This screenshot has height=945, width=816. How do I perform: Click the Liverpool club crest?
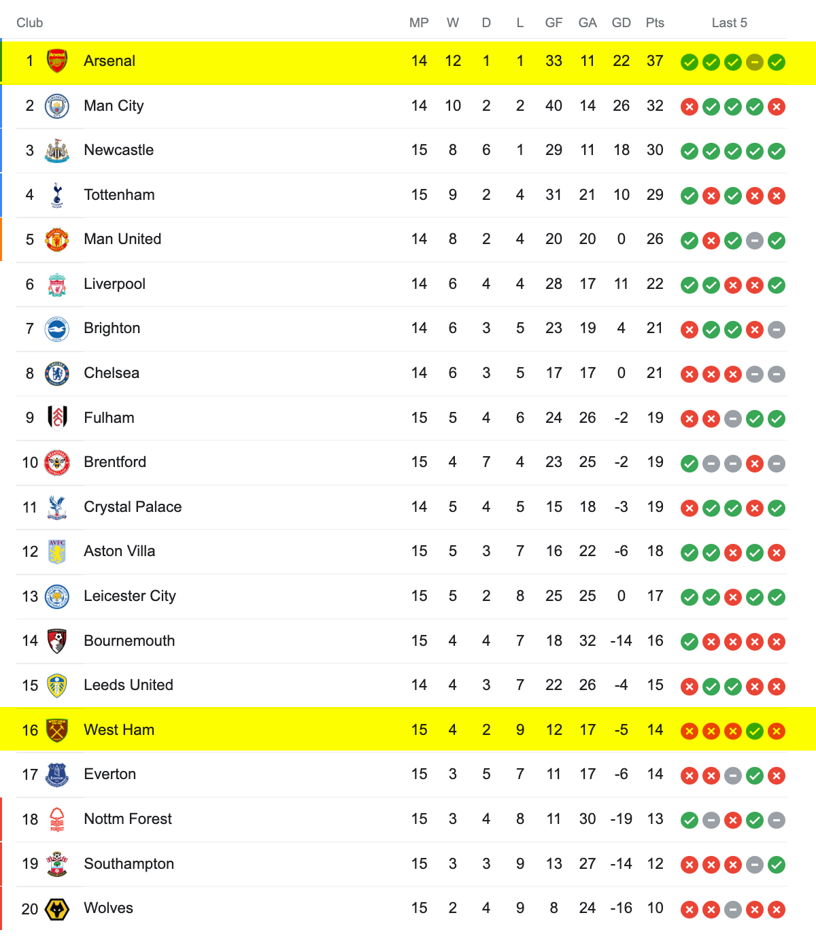coord(57,284)
